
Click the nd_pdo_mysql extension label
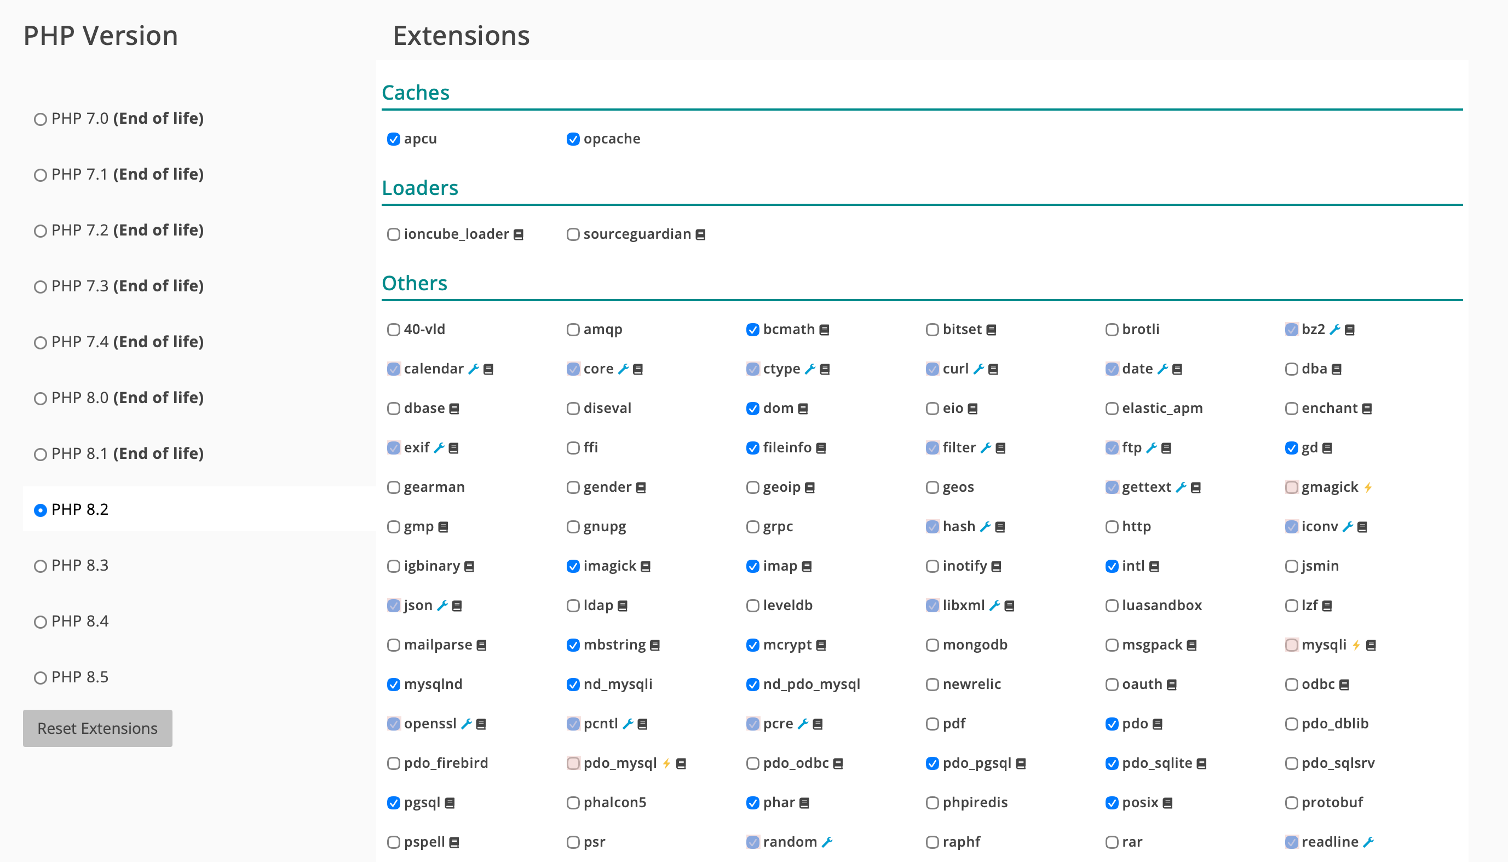point(811,685)
